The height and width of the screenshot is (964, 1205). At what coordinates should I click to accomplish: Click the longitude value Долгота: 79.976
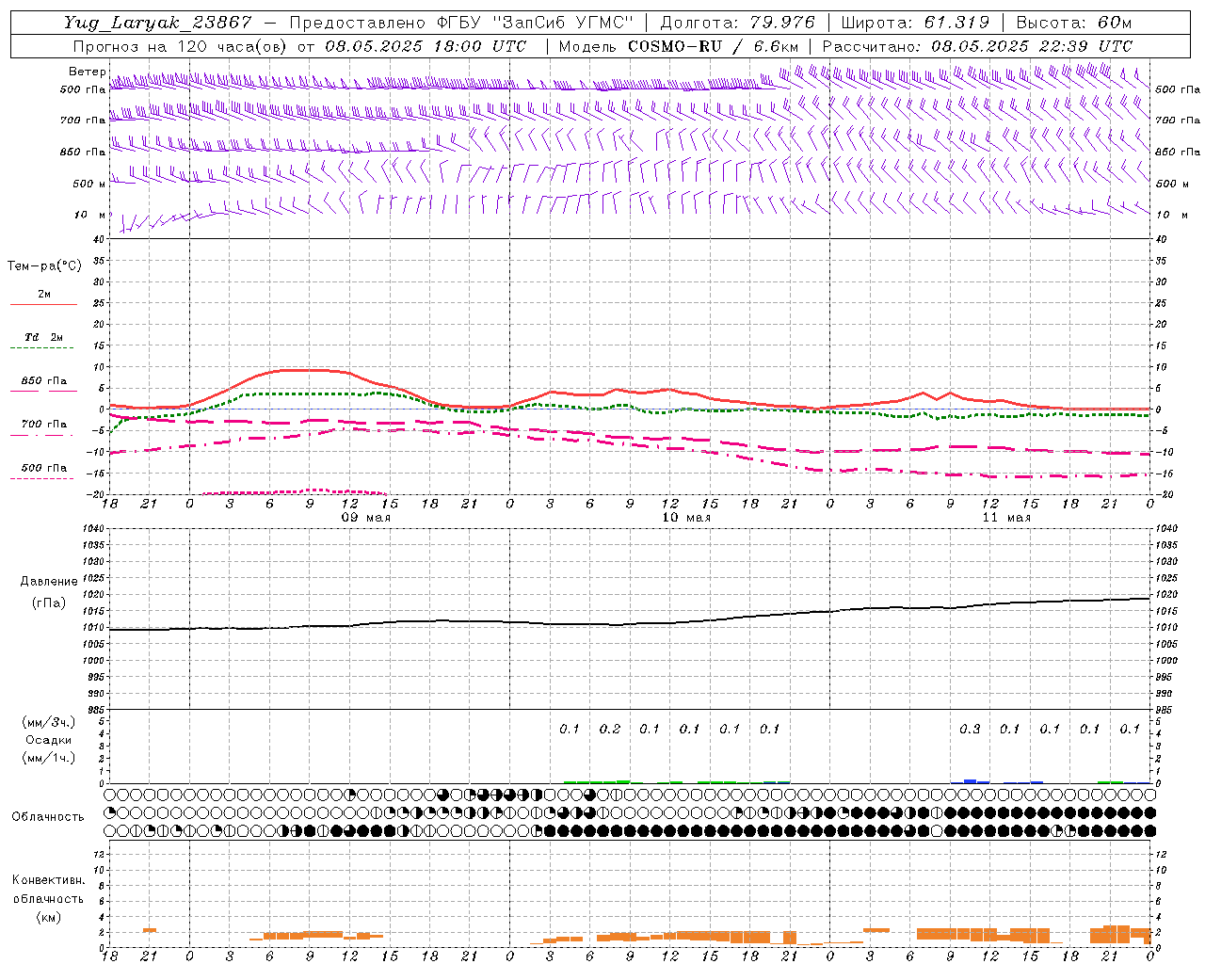point(738,23)
